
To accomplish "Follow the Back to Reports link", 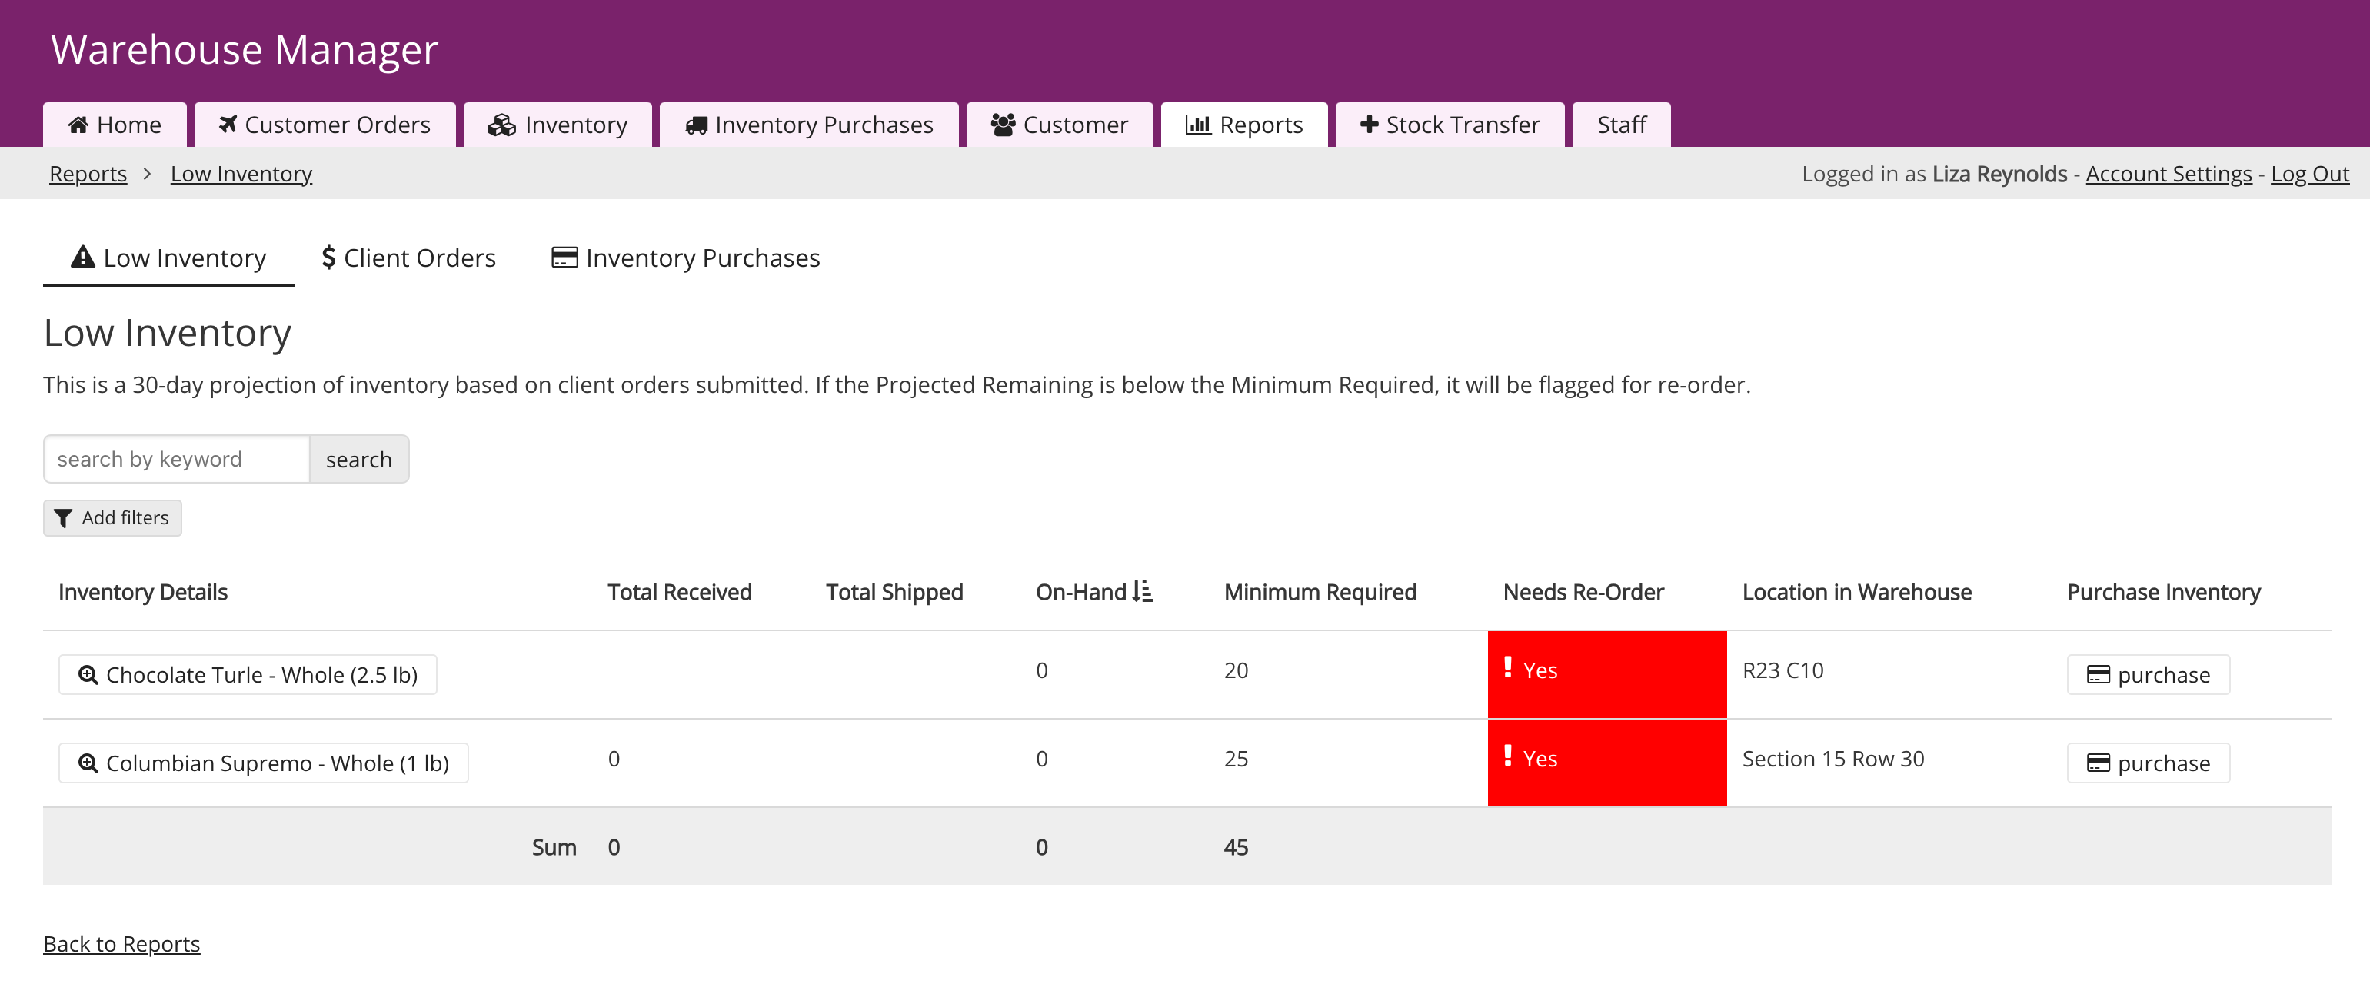I will [121, 944].
